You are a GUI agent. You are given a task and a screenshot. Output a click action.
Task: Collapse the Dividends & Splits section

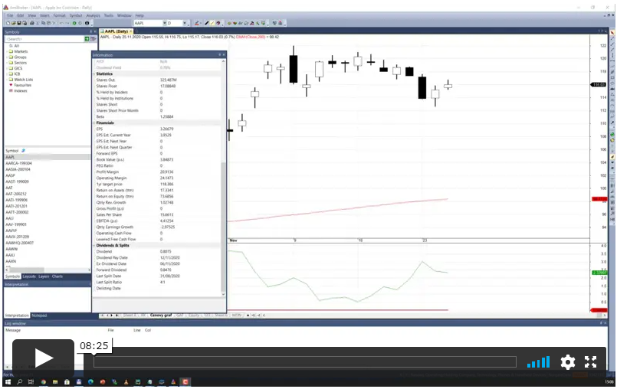point(94,246)
